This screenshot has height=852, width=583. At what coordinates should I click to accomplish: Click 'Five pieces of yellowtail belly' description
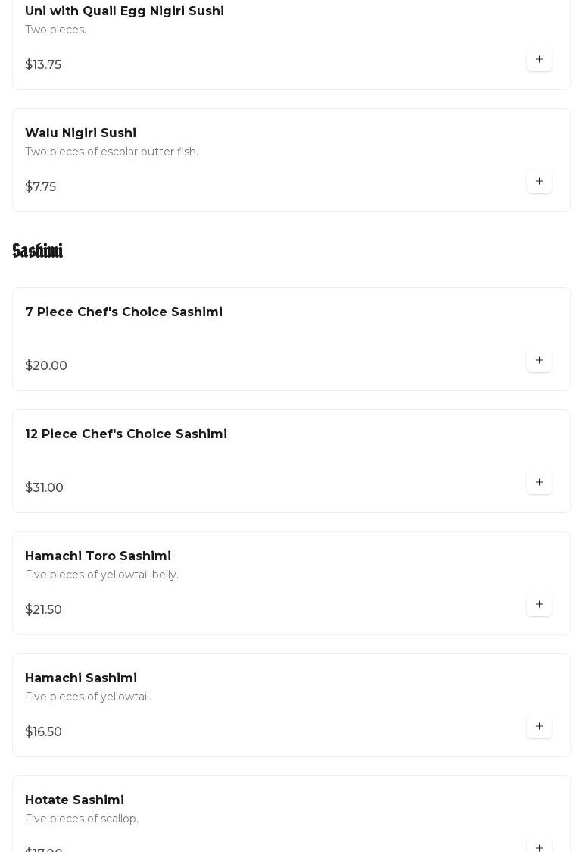[101, 575]
